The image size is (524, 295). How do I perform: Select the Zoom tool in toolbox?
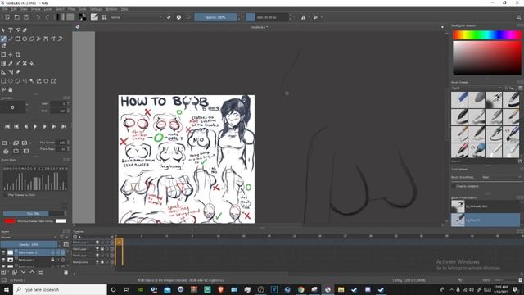point(3,89)
